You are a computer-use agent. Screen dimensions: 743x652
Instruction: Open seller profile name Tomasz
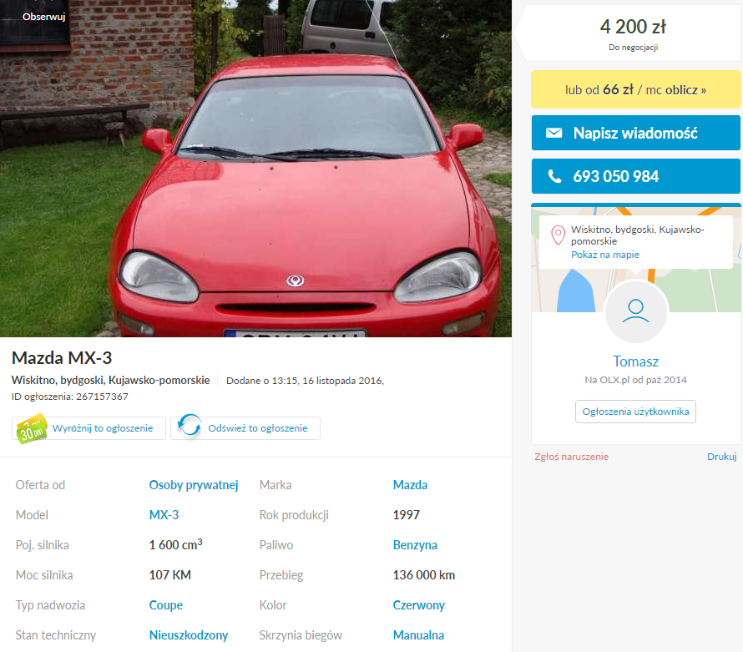coord(635,361)
